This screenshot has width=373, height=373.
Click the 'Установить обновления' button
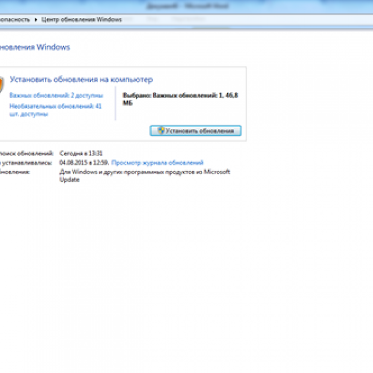[196, 131]
